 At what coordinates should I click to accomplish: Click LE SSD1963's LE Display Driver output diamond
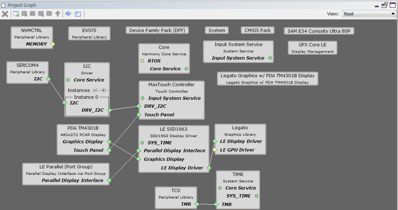point(209,168)
